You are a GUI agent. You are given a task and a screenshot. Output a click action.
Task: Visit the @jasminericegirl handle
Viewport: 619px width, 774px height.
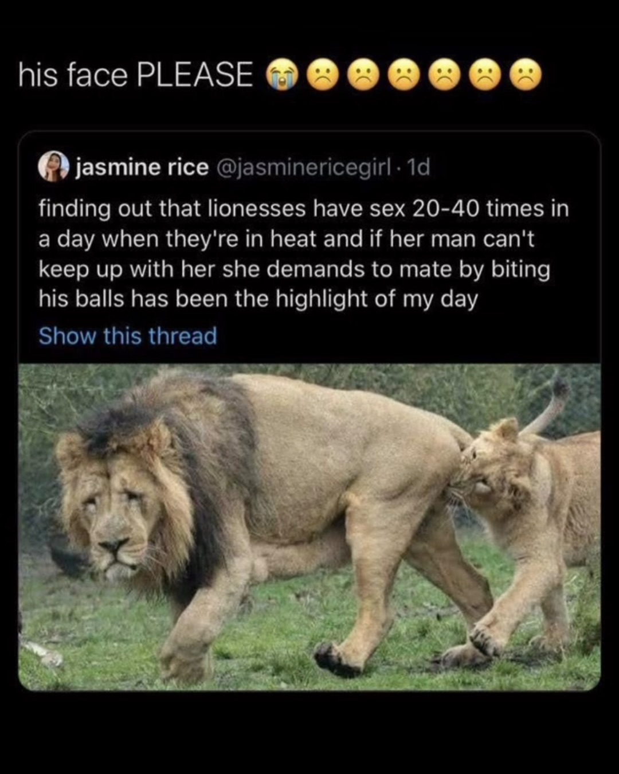click(x=304, y=167)
